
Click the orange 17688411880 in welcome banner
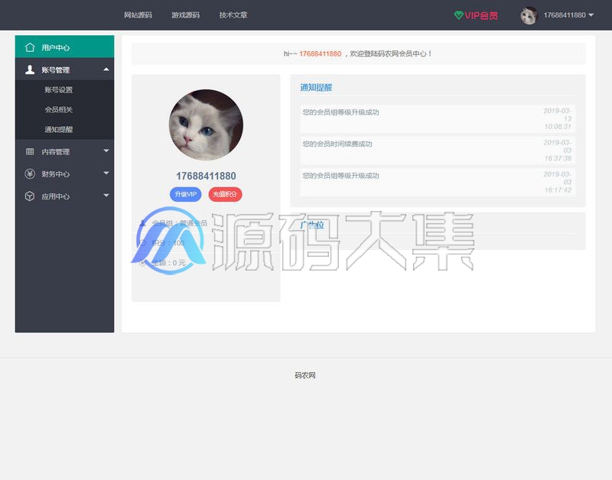(x=321, y=54)
